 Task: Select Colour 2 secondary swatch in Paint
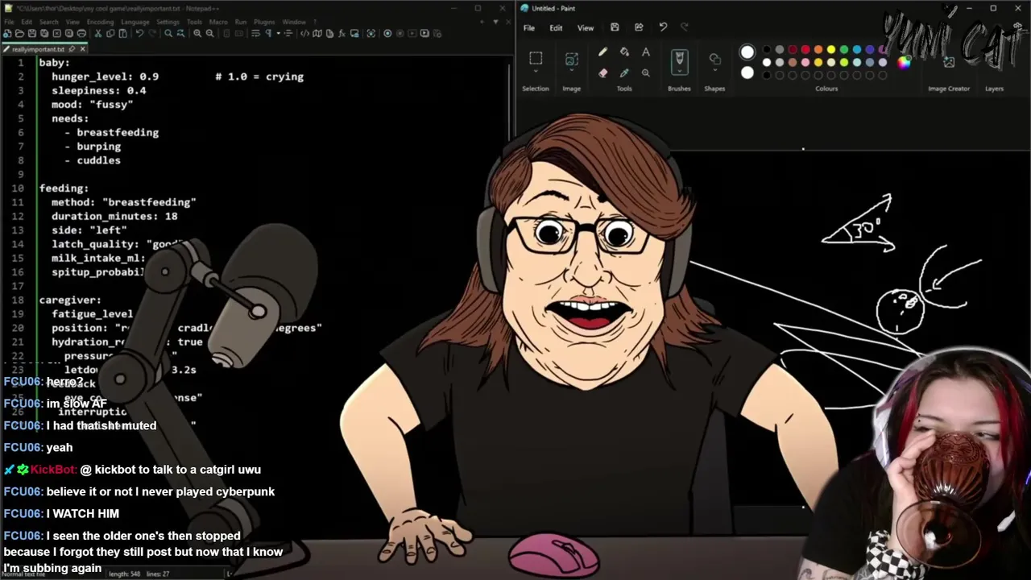point(747,72)
